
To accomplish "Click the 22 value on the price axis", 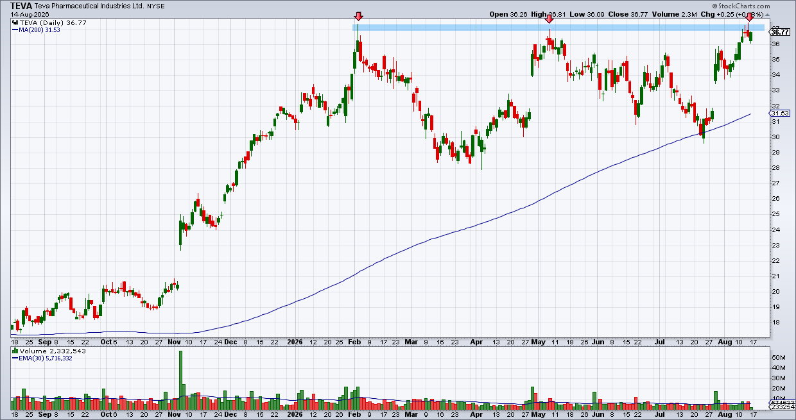I will [x=775, y=261].
